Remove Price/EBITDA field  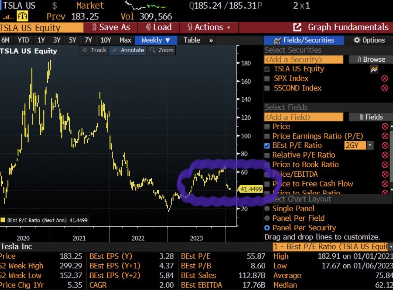[385, 174]
